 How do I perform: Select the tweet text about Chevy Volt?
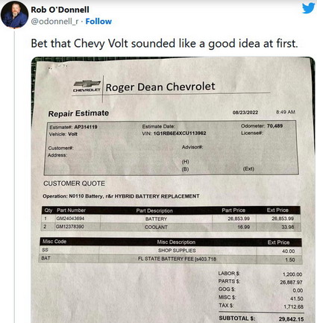164,43
